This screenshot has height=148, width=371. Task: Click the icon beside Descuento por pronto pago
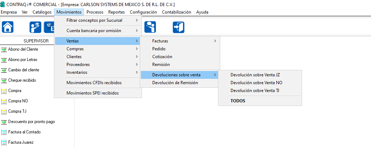coord(4,122)
